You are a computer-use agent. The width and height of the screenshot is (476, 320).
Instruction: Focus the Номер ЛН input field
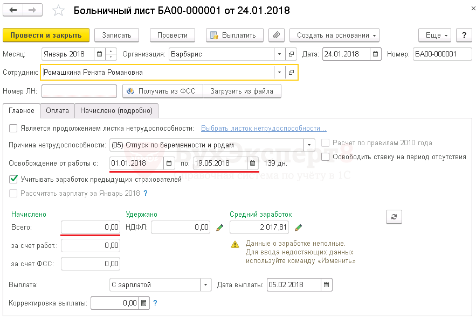tap(79, 91)
